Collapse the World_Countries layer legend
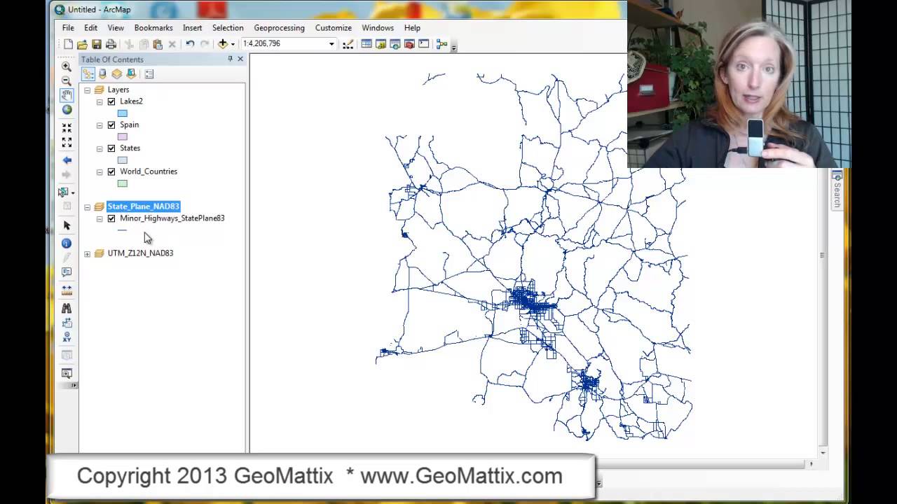897x504 pixels. point(100,172)
